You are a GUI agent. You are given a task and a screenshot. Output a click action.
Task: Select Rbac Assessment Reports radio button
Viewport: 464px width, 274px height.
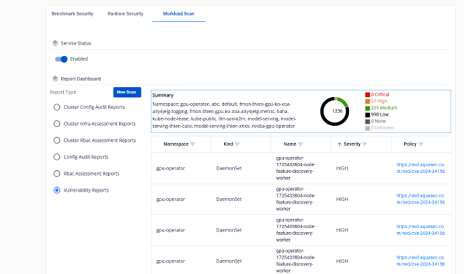click(57, 174)
